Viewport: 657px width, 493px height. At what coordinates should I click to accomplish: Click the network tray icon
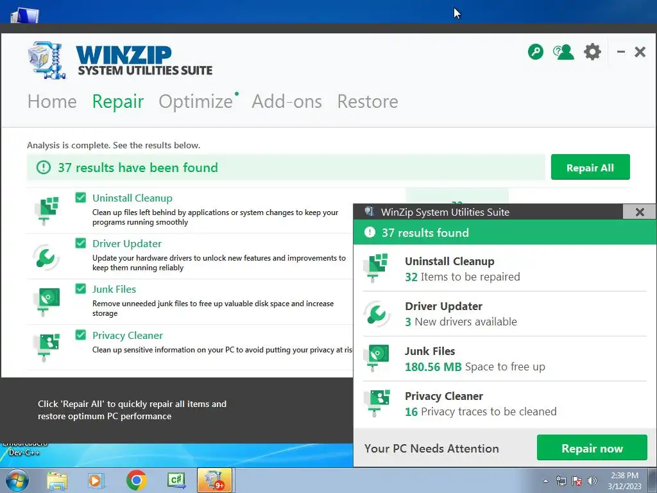pyautogui.click(x=561, y=481)
